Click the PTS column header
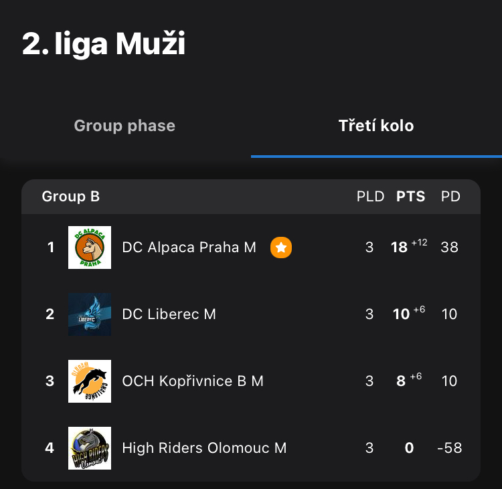Screen dimensions: 502x489 [x=411, y=197]
